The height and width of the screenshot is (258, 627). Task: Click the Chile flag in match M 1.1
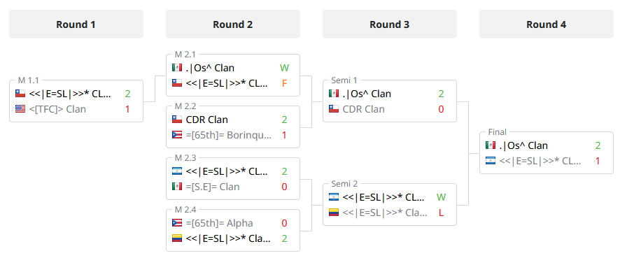pyautogui.click(x=20, y=94)
